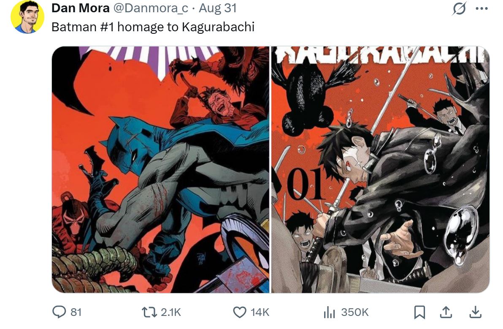Click the Dan Mora display name
The image size is (503, 329).
pos(80,8)
